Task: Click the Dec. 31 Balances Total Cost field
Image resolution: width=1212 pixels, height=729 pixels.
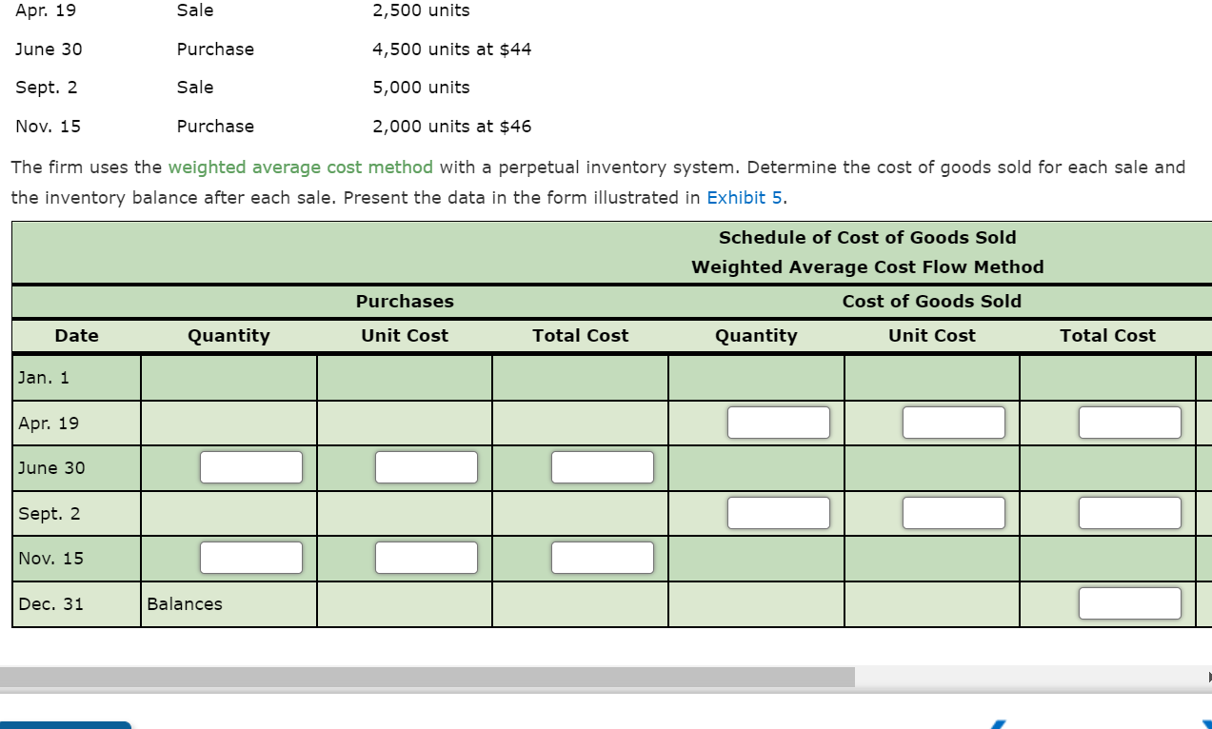Action: click(1129, 601)
